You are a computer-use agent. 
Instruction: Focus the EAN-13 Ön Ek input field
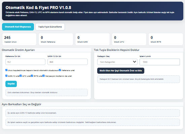pyautogui.click(x=68, y=62)
